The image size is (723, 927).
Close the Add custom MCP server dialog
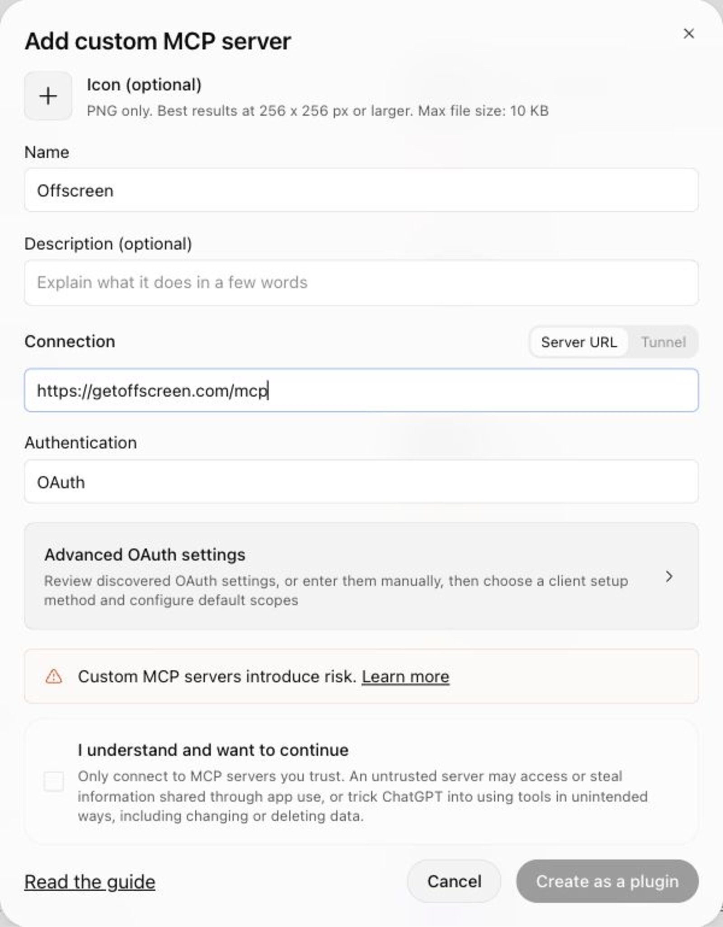[x=688, y=34]
